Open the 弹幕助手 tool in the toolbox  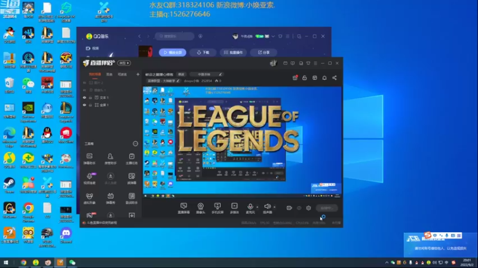[89, 158]
